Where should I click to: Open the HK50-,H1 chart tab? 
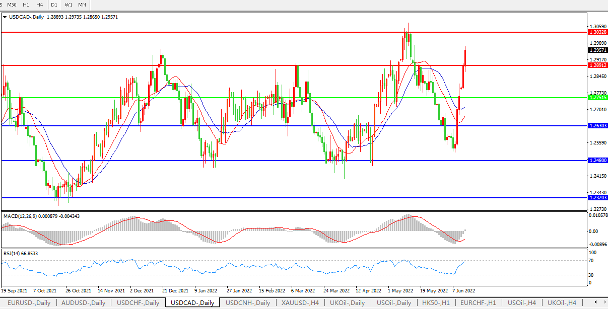(x=437, y=303)
